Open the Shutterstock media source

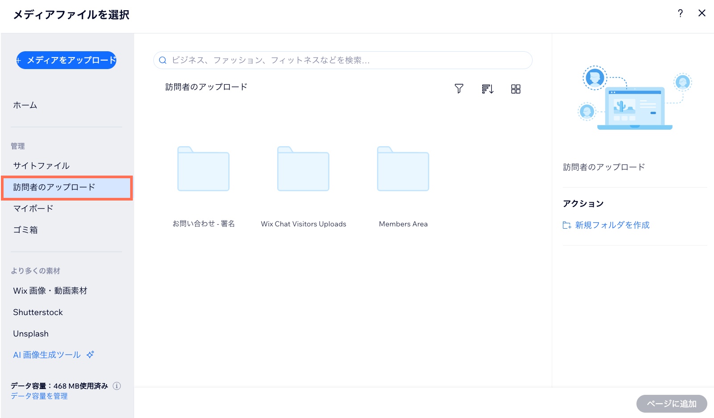(38, 312)
